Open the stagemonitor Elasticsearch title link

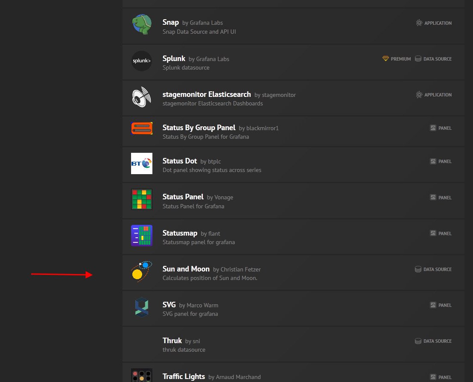(x=207, y=94)
